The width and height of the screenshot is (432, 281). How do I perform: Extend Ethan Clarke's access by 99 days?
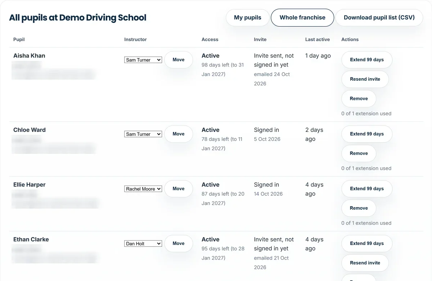point(367,244)
